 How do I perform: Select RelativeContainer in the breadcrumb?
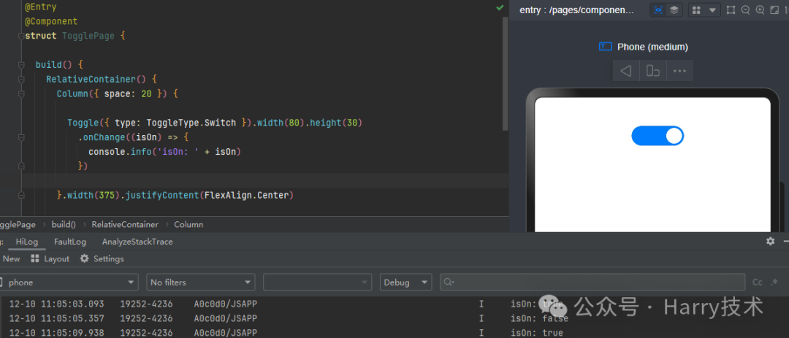coord(125,224)
